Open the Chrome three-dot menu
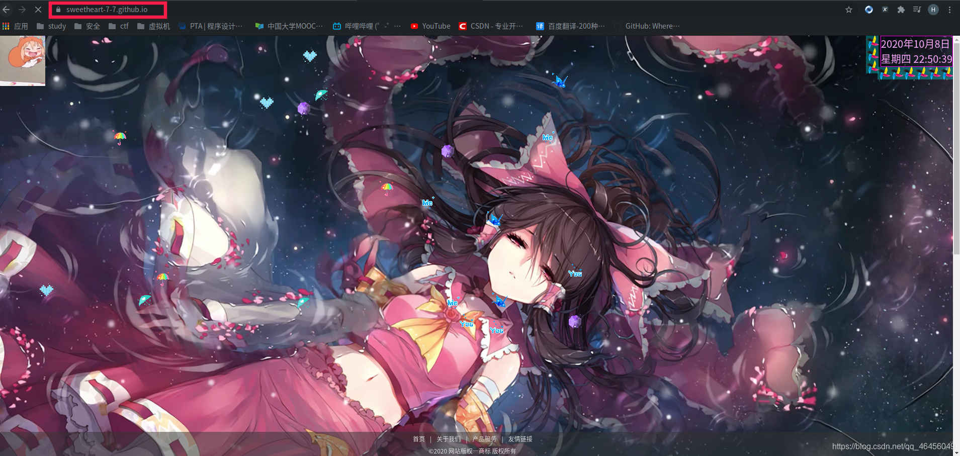The image size is (960, 456). [949, 10]
